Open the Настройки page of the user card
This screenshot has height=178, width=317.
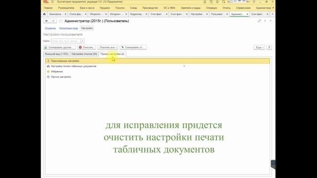87,28
